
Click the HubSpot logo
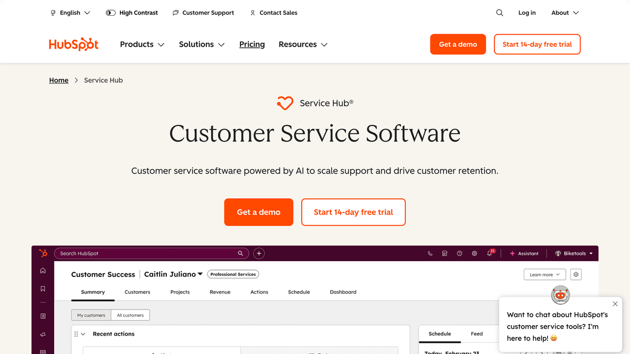[x=73, y=45]
